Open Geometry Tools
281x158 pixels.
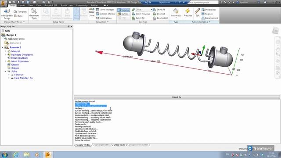(x=34, y=14)
